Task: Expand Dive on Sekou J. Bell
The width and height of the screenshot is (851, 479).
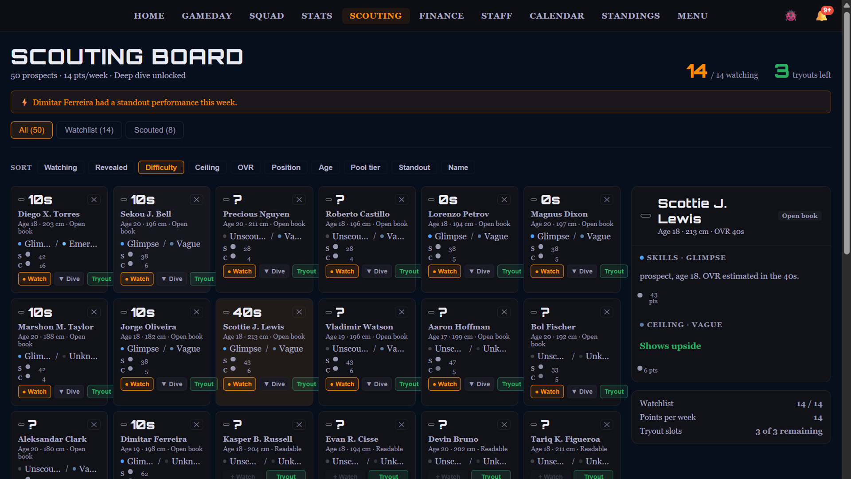Action: pos(172,279)
